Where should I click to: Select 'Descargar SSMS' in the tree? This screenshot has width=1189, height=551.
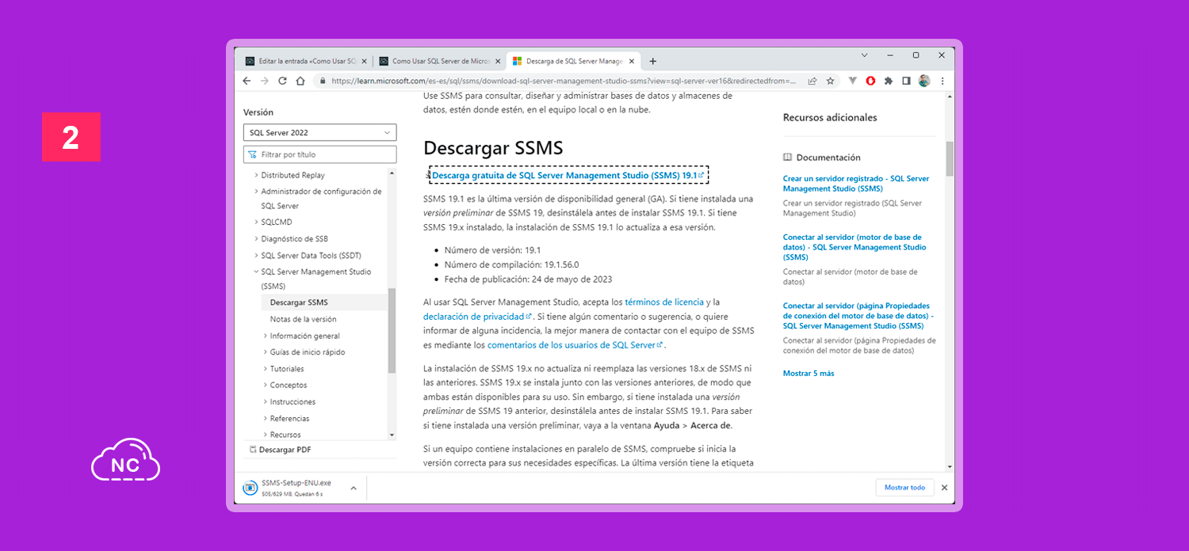click(x=299, y=302)
